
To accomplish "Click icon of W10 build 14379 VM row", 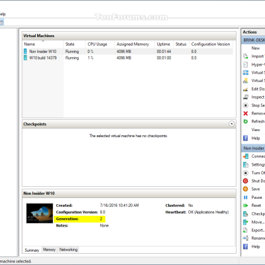I will (x=25, y=58).
